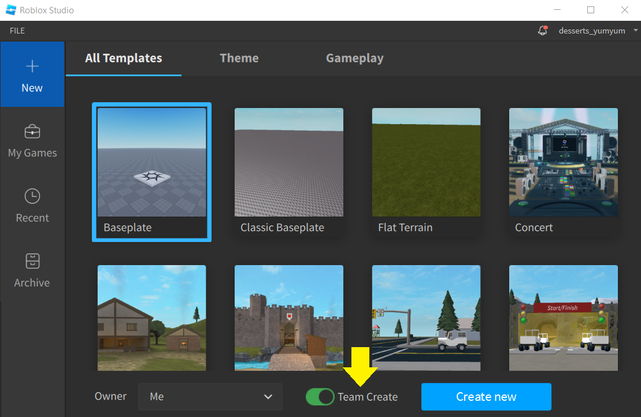Open the FILE menu

tap(17, 31)
